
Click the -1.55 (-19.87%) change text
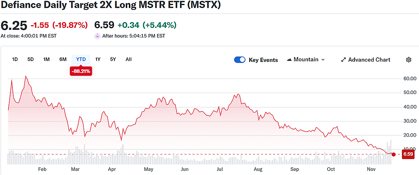point(59,25)
